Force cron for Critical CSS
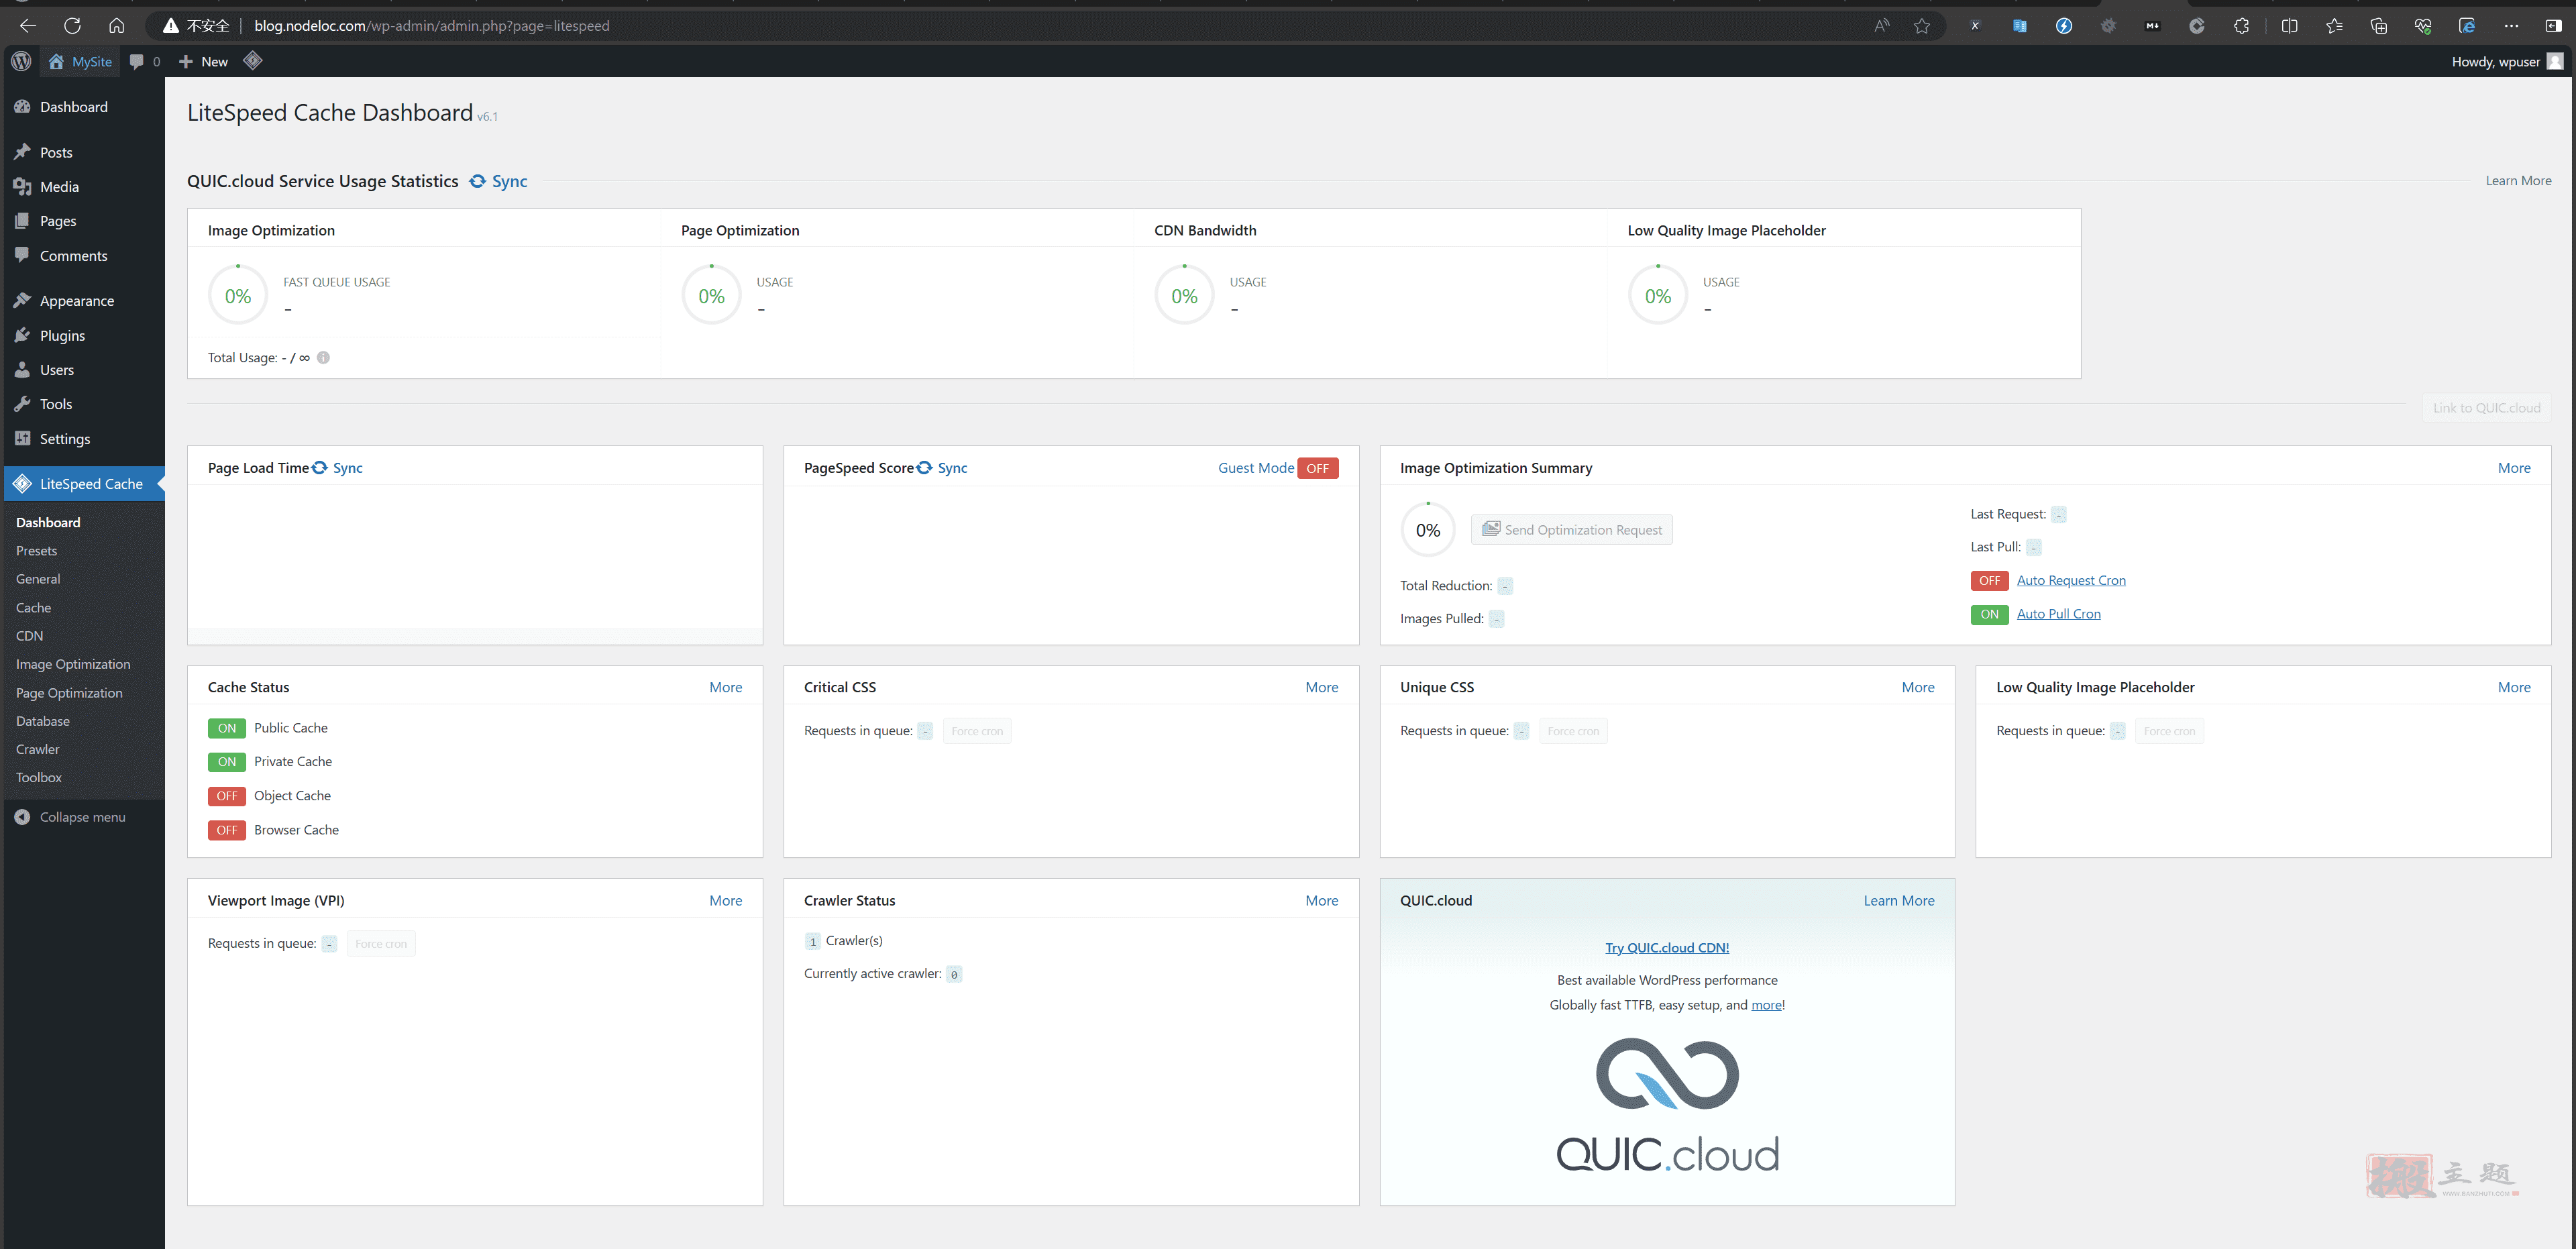2576x1249 pixels. tap(977, 731)
